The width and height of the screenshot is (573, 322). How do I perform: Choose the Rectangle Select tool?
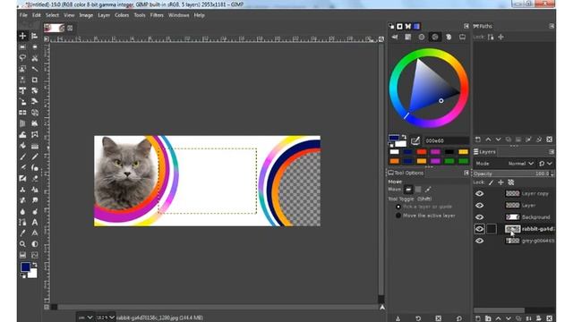(22, 47)
